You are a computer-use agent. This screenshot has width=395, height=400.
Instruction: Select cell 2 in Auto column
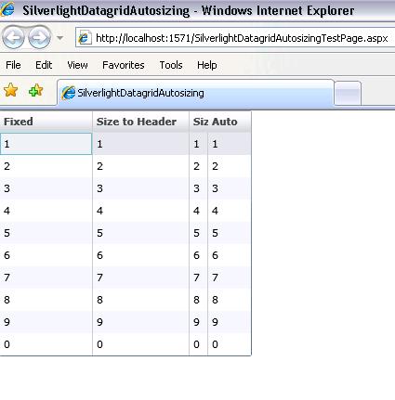click(230, 166)
